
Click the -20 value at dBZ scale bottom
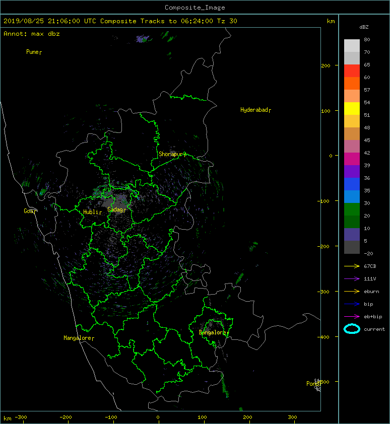pyautogui.click(x=368, y=254)
